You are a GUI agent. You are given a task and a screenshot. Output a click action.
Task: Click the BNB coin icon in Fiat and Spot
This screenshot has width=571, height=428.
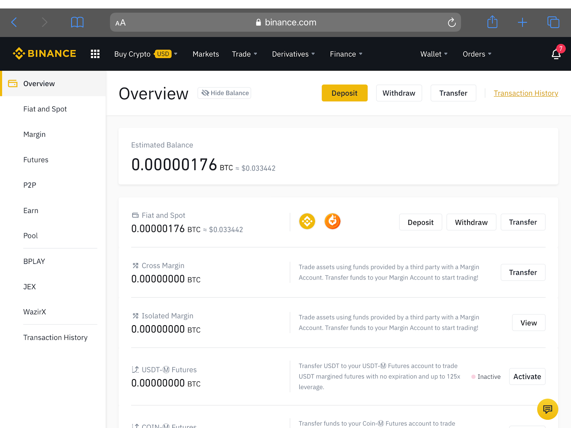click(307, 221)
